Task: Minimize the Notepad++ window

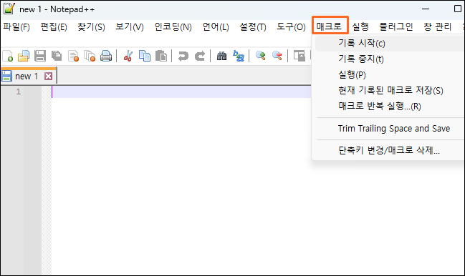Action: pos(426,9)
